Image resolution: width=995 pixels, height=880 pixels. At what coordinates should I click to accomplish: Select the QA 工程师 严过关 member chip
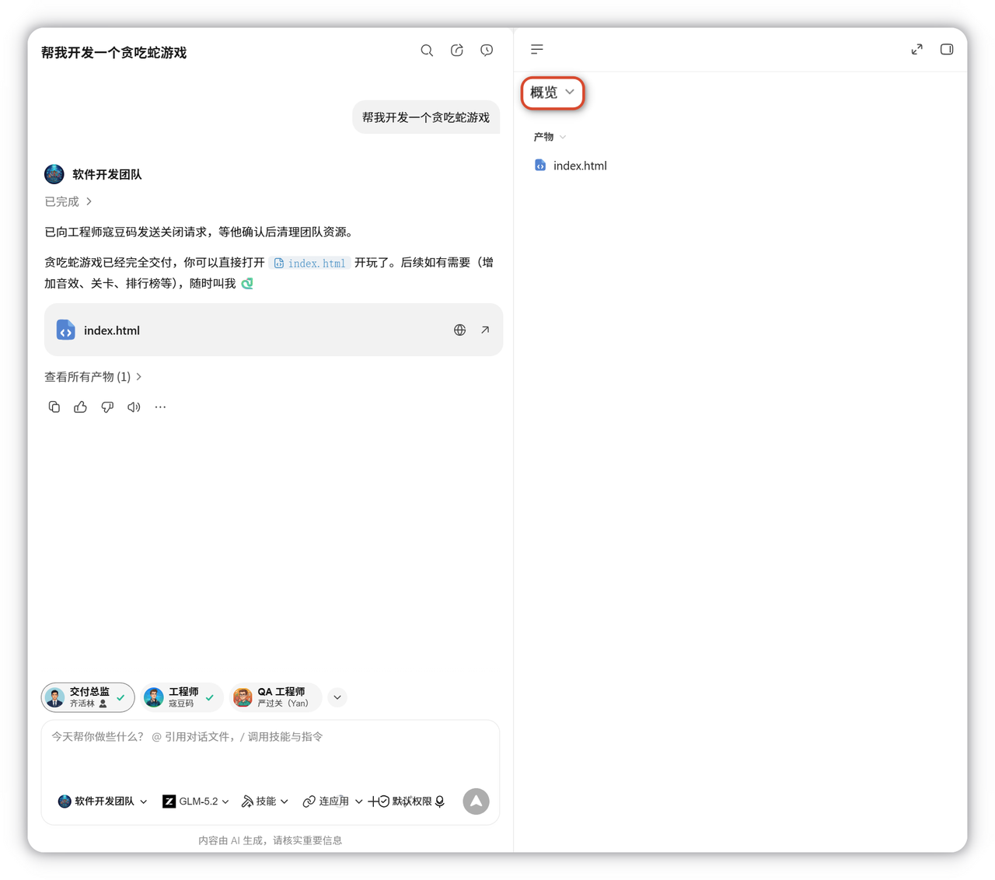click(x=275, y=697)
